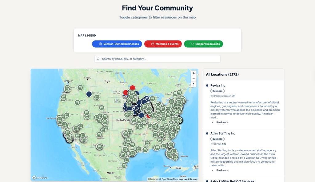Click Improve this map link
Viewport: 315px width, 182px height.
(x=188, y=179)
